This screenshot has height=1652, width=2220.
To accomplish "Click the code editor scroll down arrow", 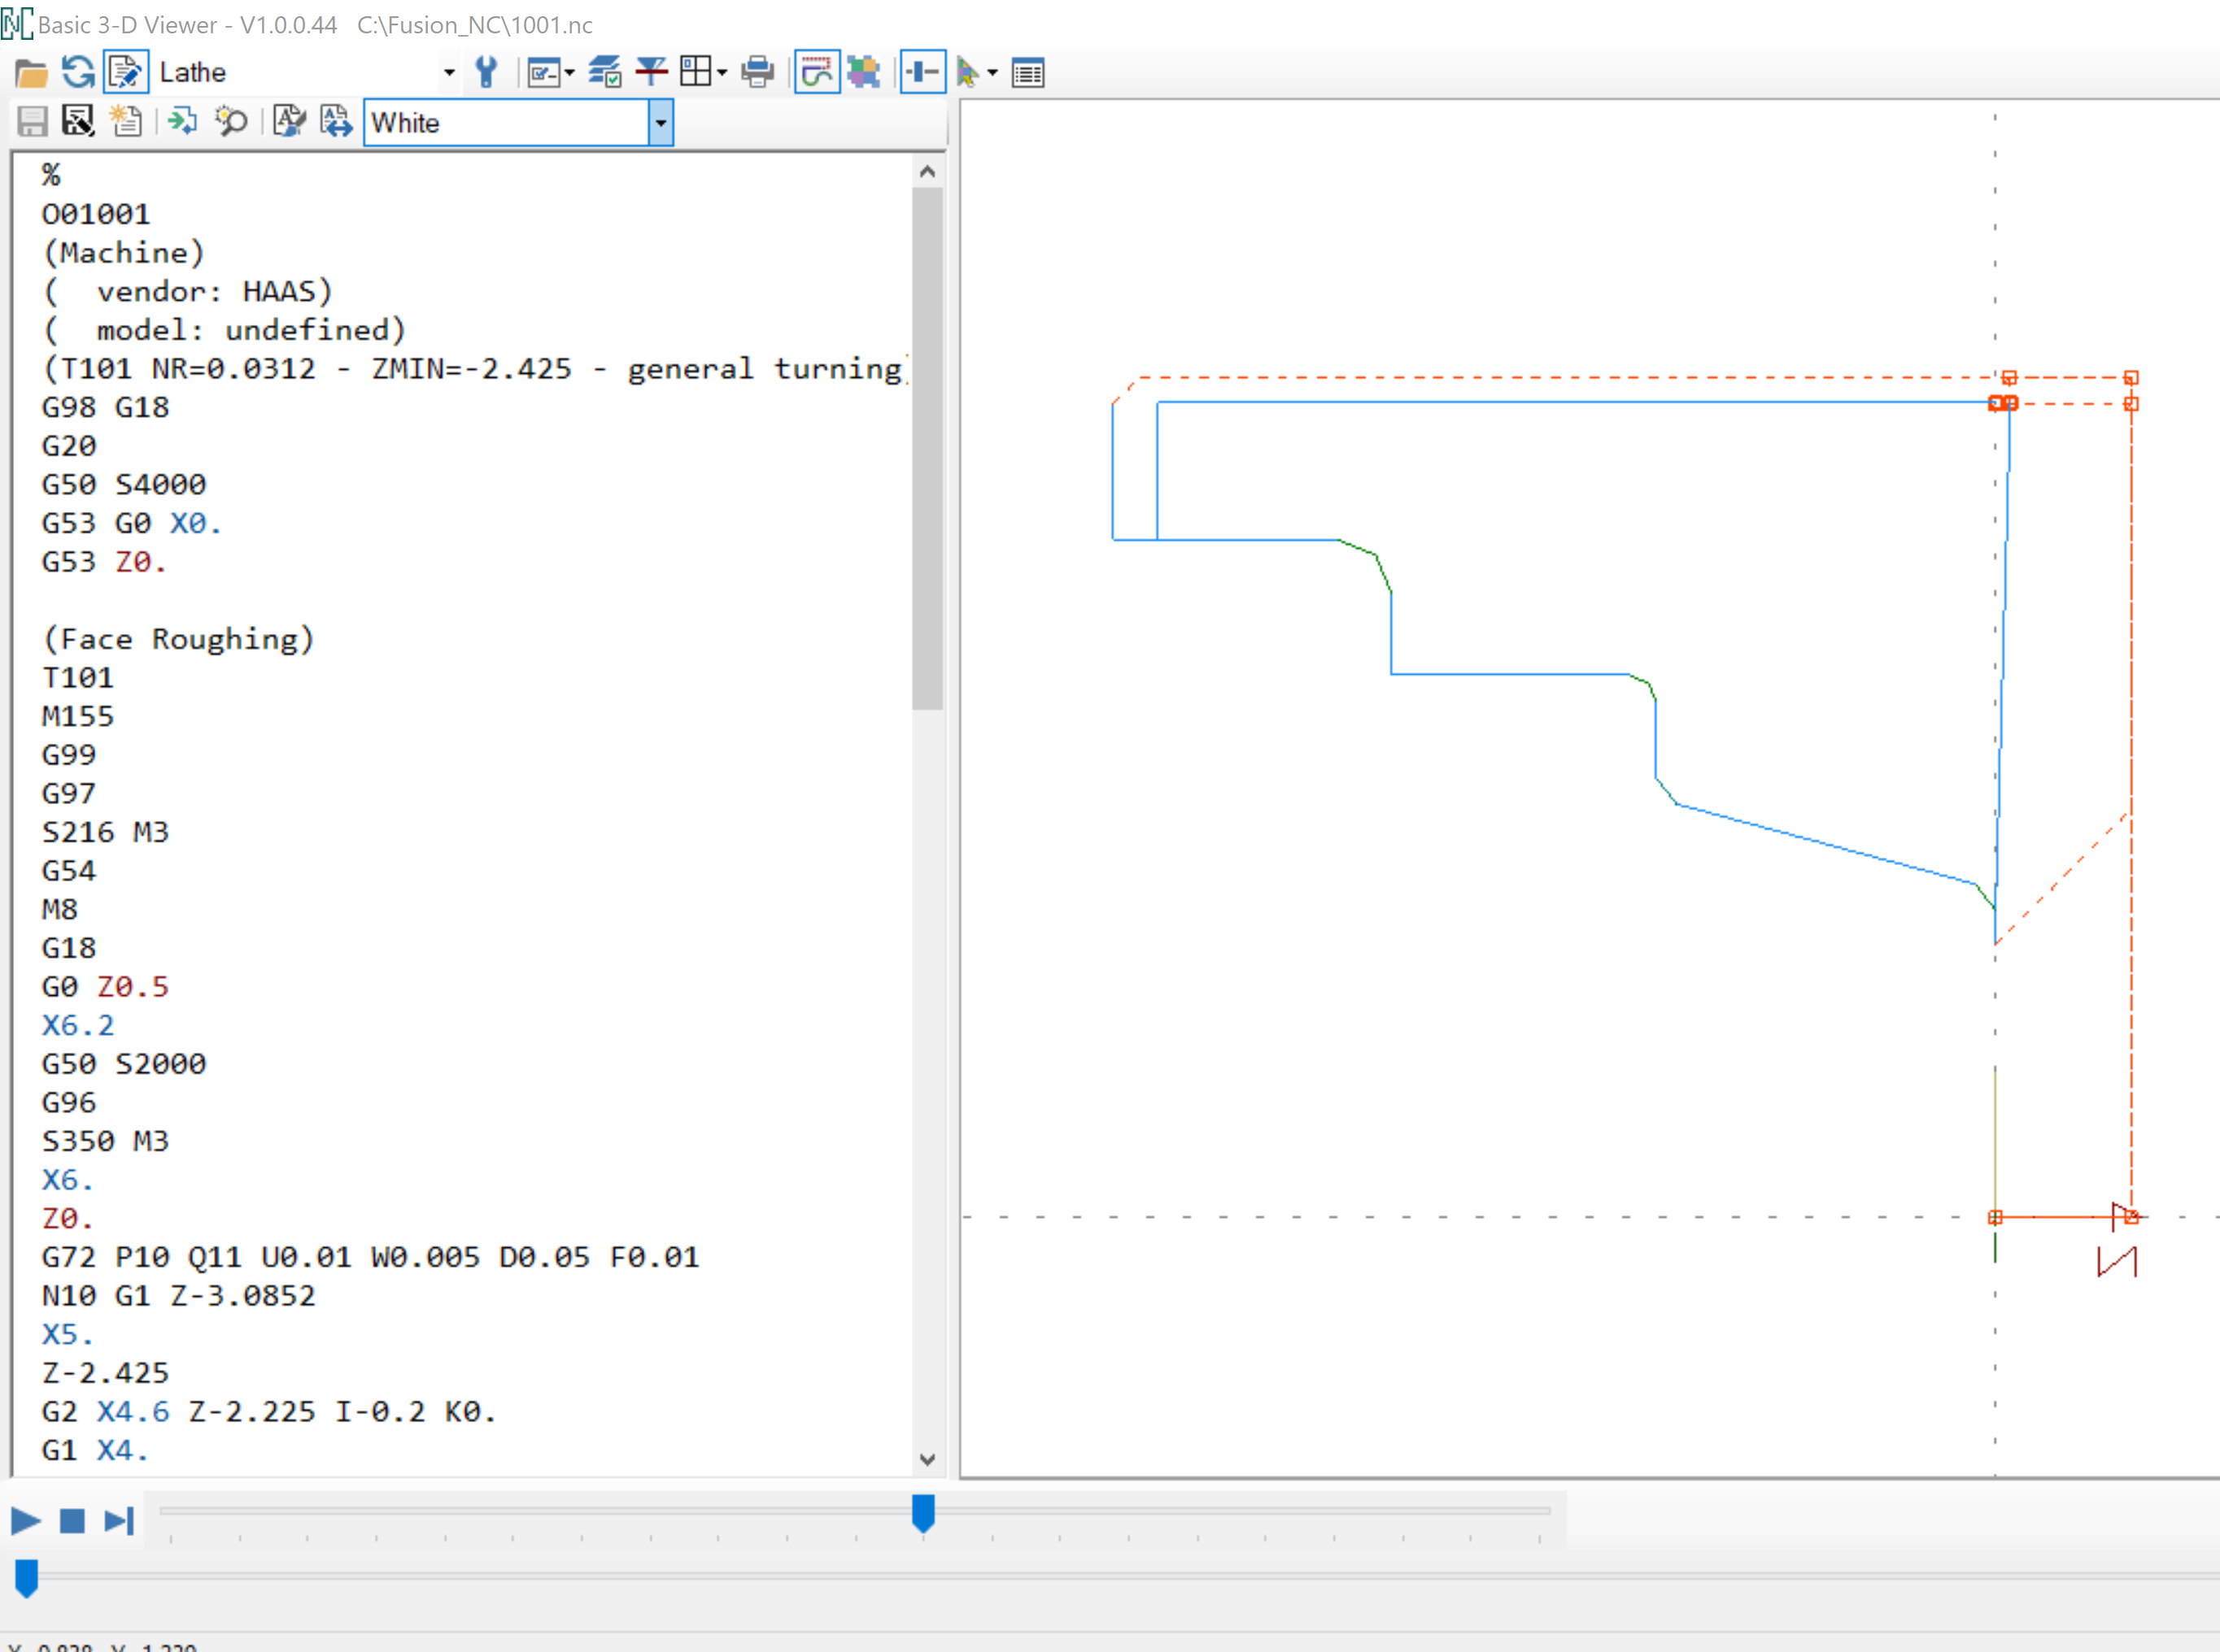I will click(x=927, y=1460).
